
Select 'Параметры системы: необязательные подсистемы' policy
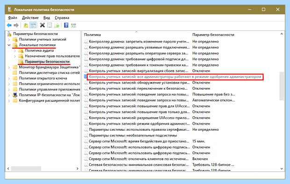pos(133,135)
